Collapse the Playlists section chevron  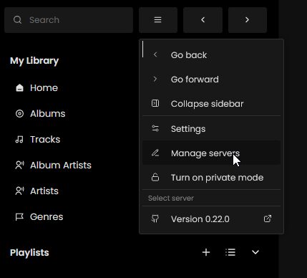coord(255,252)
